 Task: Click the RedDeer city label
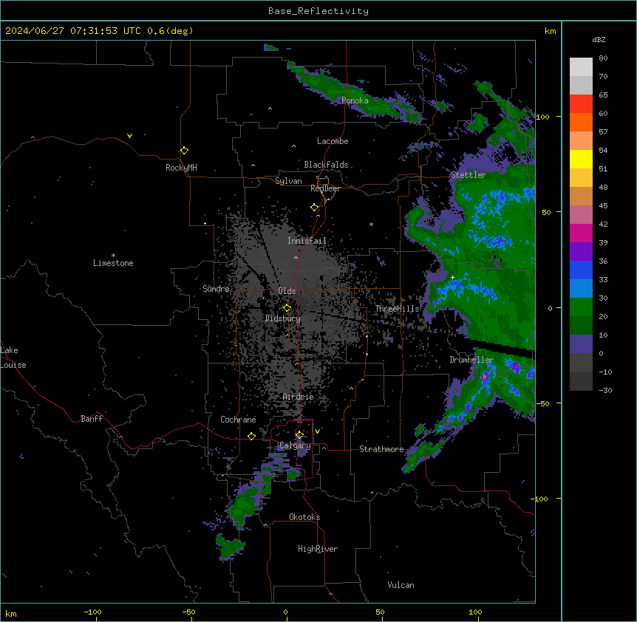325,188
